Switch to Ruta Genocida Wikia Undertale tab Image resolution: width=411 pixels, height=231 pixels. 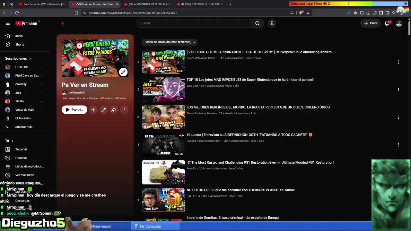pyautogui.click(x=42, y=4)
